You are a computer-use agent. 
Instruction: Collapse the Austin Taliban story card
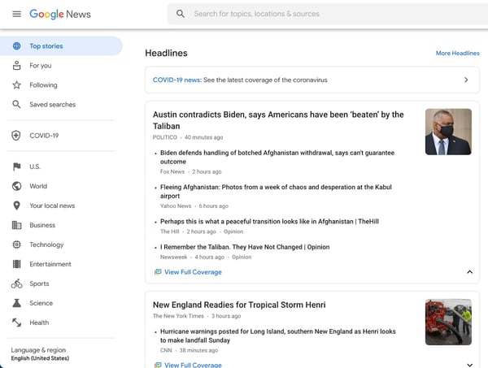(469, 272)
